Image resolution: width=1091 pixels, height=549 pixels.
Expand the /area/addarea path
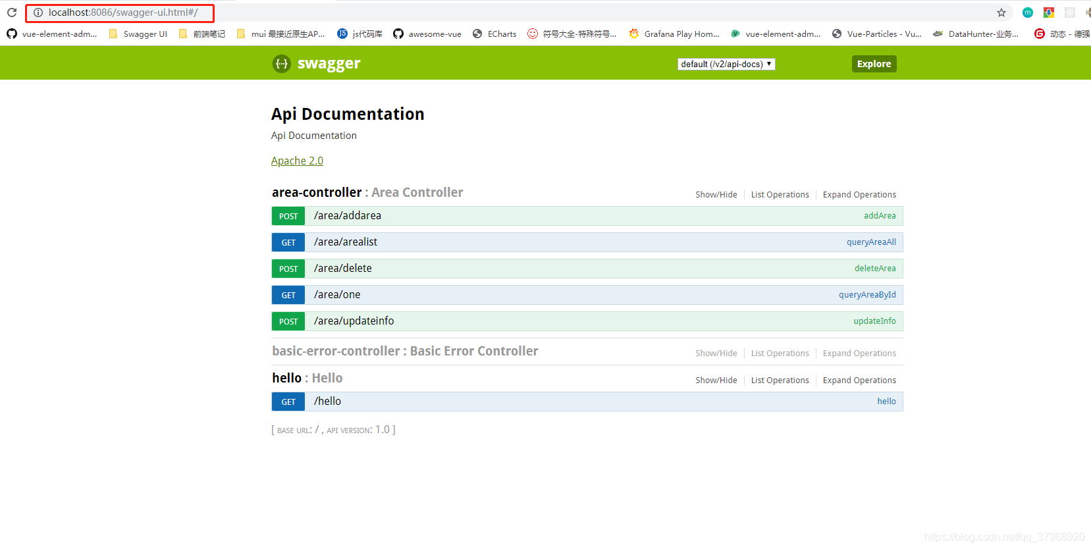348,216
